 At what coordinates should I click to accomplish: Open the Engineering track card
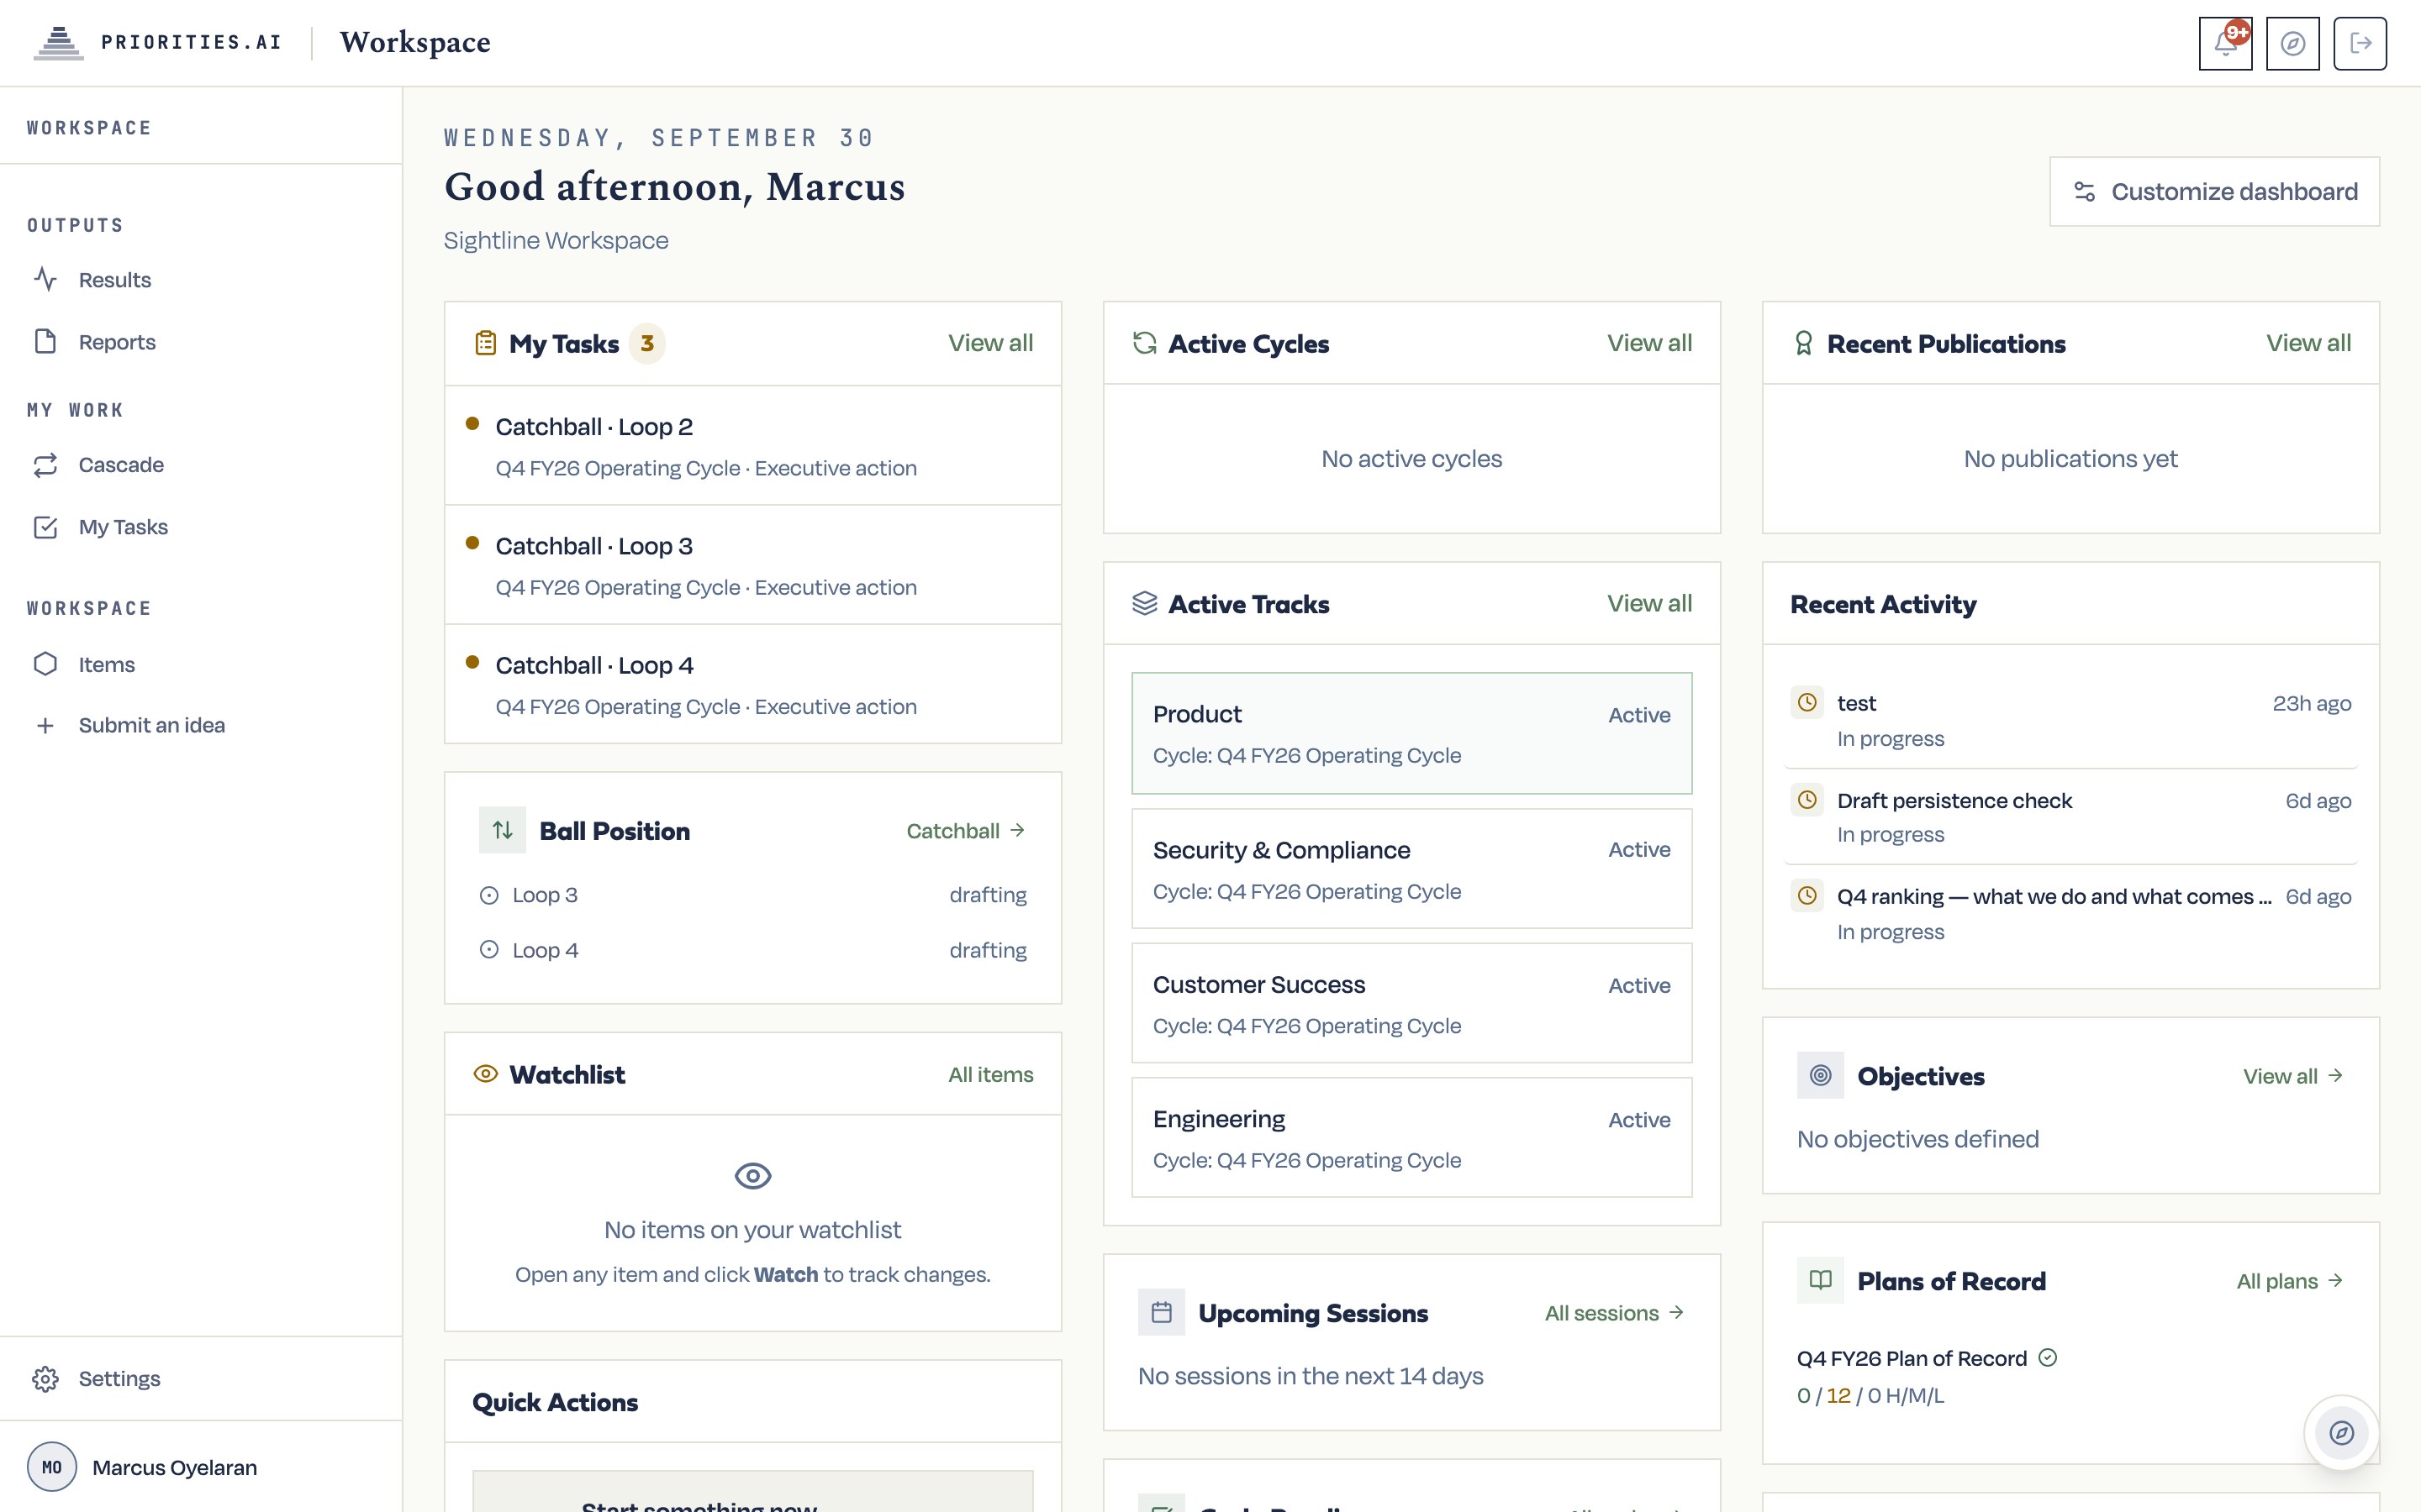1411,1137
